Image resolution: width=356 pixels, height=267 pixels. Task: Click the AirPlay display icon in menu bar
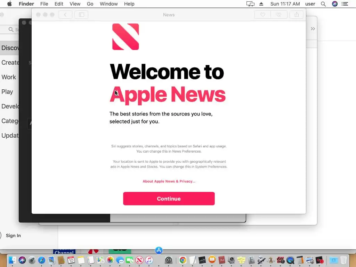click(250, 4)
